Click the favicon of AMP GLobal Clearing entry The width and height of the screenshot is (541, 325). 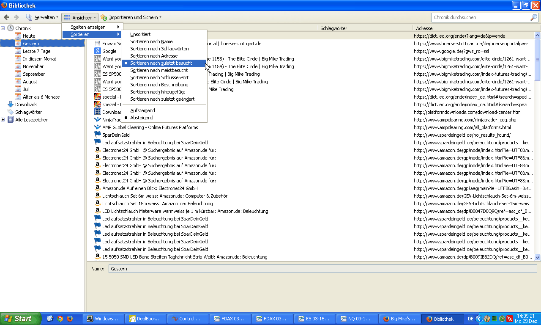[98, 127]
